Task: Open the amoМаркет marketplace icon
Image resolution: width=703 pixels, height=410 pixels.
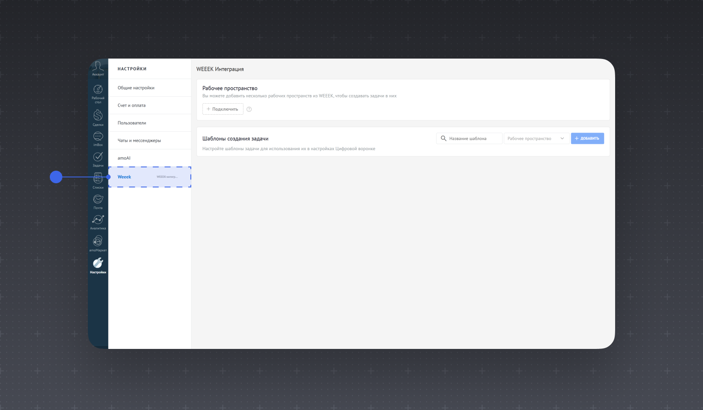Action: tap(98, 243)
